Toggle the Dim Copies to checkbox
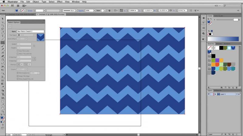 (18, 73)
